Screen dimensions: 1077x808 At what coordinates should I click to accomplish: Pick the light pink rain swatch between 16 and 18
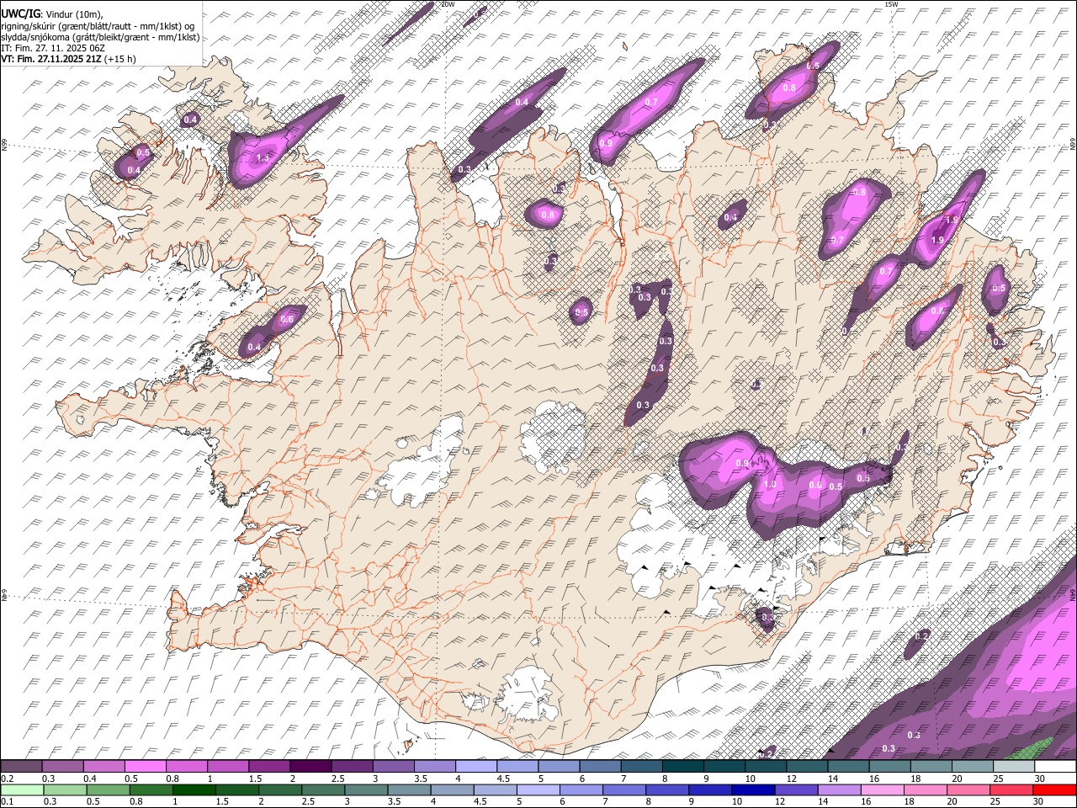[x=883, y=789]
